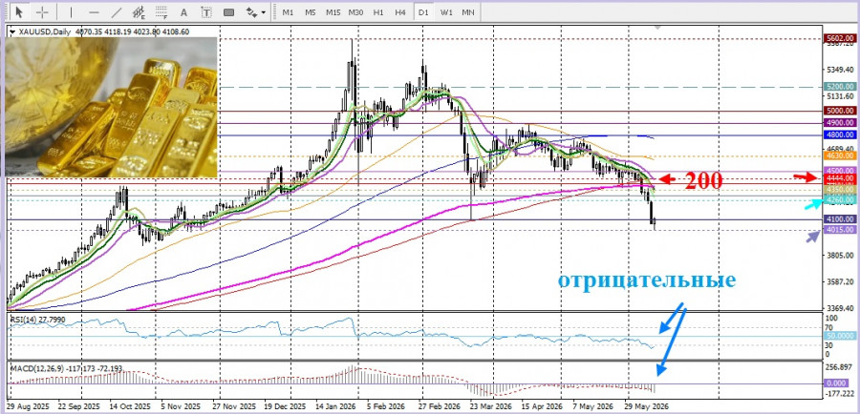This screenshot has width=860, height=414.
Task: Click the RSI 50.0000 level label
Action: (x=840, y=336)
